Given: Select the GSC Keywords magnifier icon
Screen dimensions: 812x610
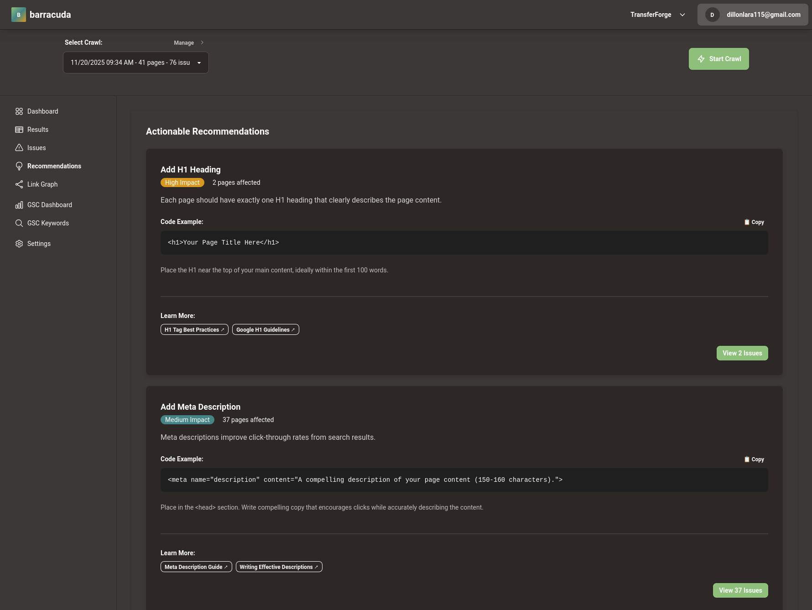Looking at the screenshot, I should pyautogui.click(x=19, y=223).
